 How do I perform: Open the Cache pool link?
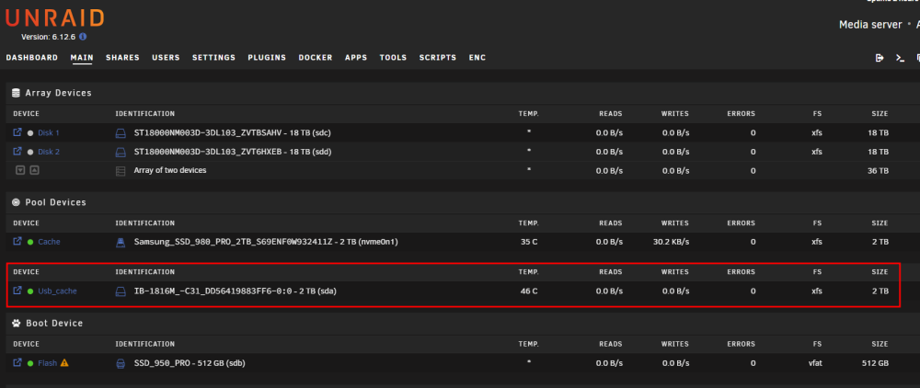pyautogui.click(x=50, y=242)
